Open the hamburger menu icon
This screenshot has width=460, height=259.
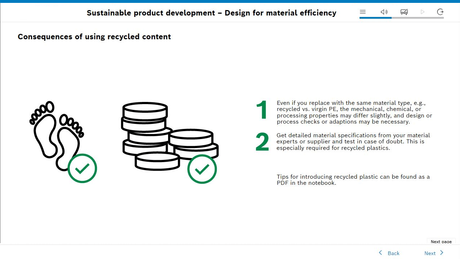coord(363,12)
